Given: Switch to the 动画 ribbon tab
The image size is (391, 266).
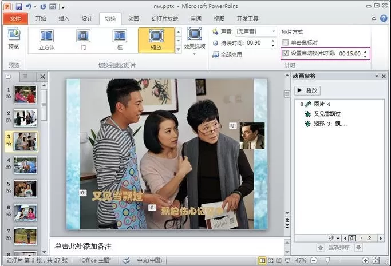Looking at the screenshot, I should coord(133,18).
